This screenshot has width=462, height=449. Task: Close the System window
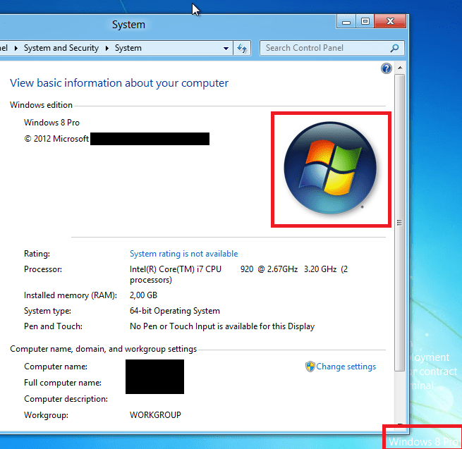click(x=390, y=22)
